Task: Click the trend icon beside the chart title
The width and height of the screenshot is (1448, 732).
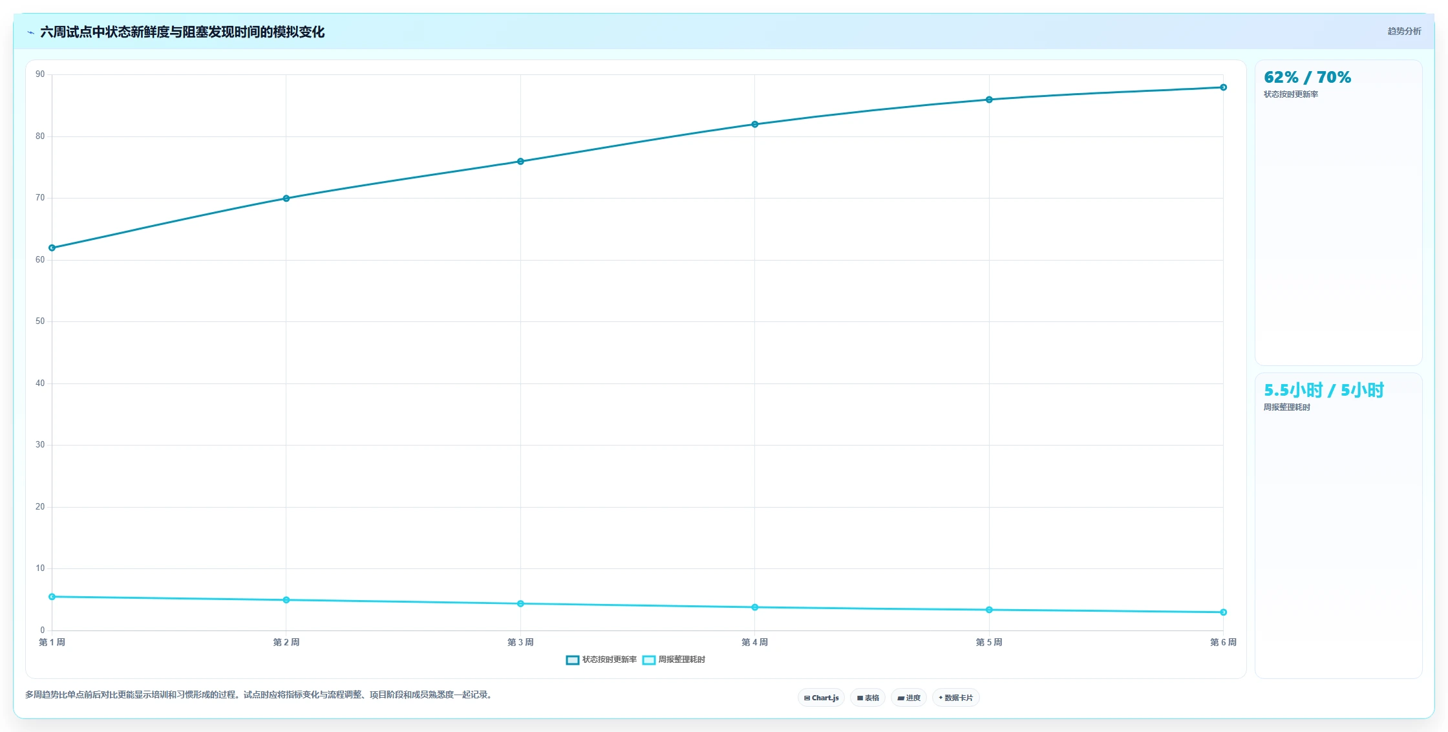Action: click(30, 32)
